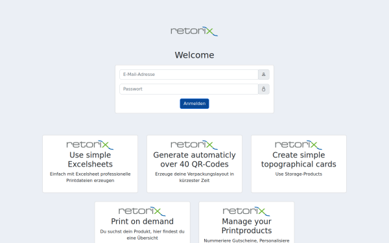Select 'Manage your Printproducts' heading
This screenshot has width=389, height=243.
[246, 226]
